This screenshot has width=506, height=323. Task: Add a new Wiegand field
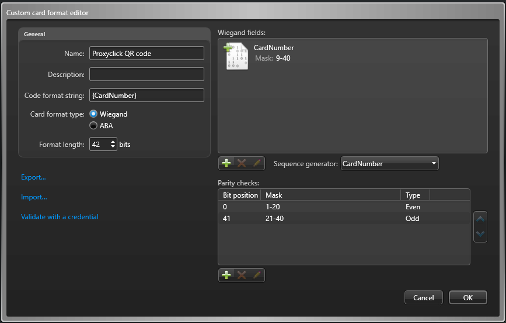(x=226, y=163)
